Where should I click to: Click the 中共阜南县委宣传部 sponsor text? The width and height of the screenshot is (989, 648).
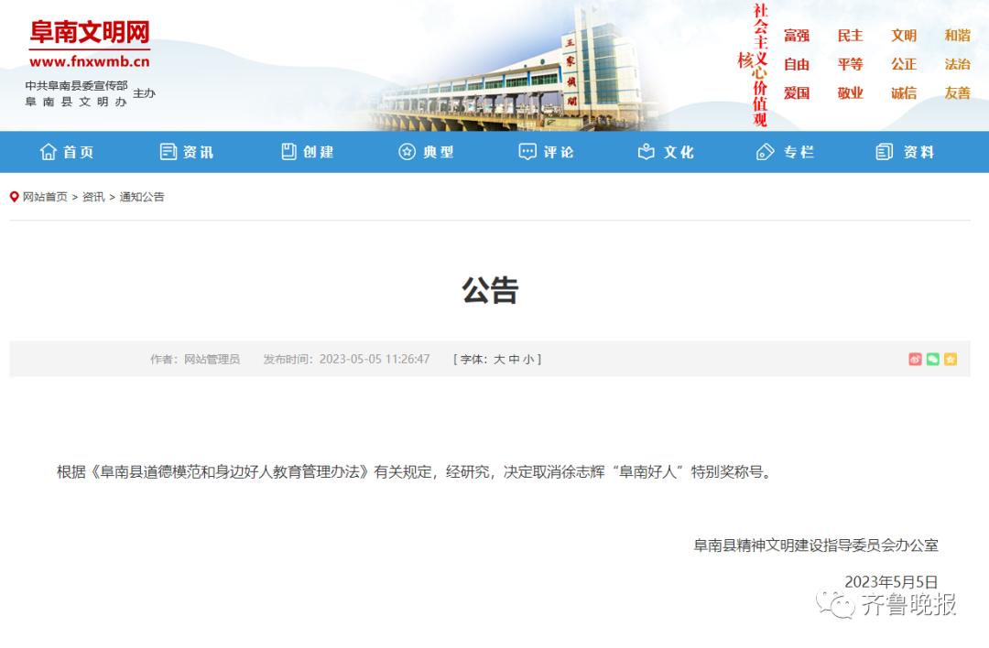76,85
